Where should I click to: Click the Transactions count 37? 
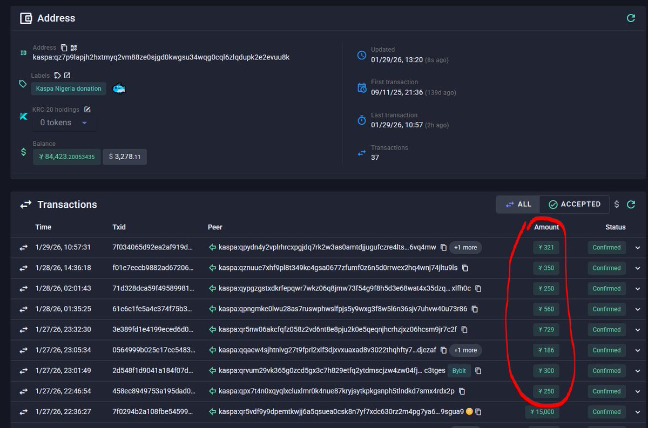[375, 158]
